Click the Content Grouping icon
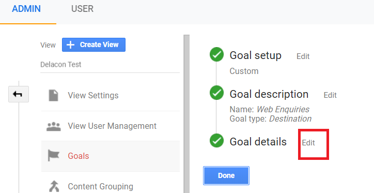Screen dimensions: 374x193 click(54, 186)
